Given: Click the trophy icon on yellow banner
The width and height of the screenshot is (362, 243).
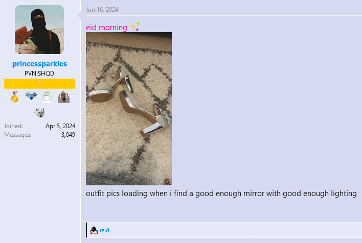Looking at the screenshot, I should tap(39, 83).
